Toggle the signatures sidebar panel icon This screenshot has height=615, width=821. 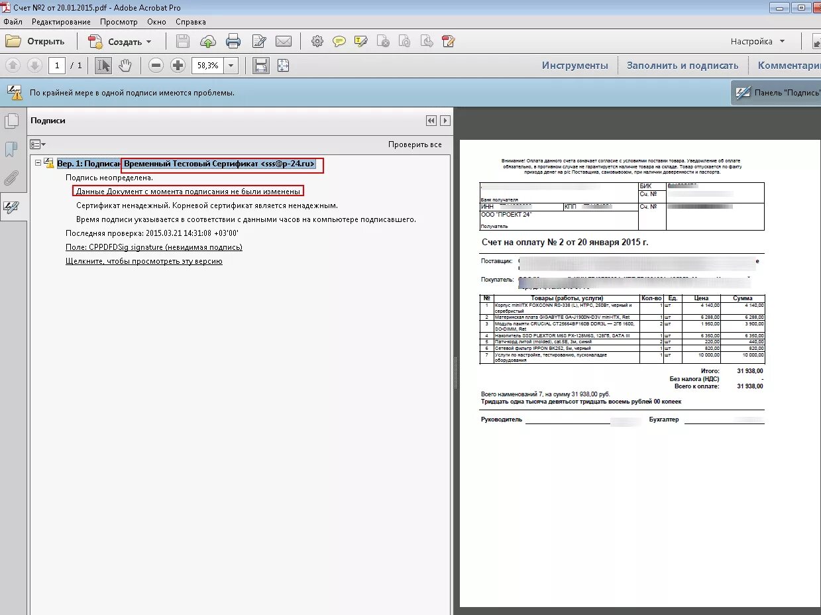[x=12, y=207]
